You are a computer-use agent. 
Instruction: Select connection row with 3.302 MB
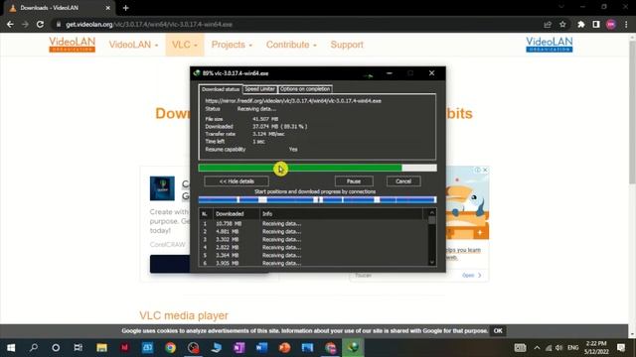(314, 239)
